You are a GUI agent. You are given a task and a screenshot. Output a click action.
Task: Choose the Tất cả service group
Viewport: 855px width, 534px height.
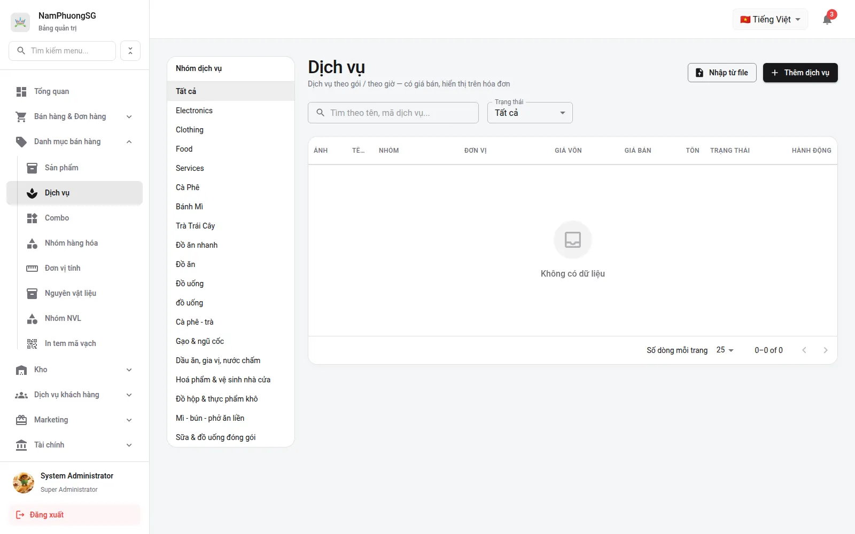point(231,91)
